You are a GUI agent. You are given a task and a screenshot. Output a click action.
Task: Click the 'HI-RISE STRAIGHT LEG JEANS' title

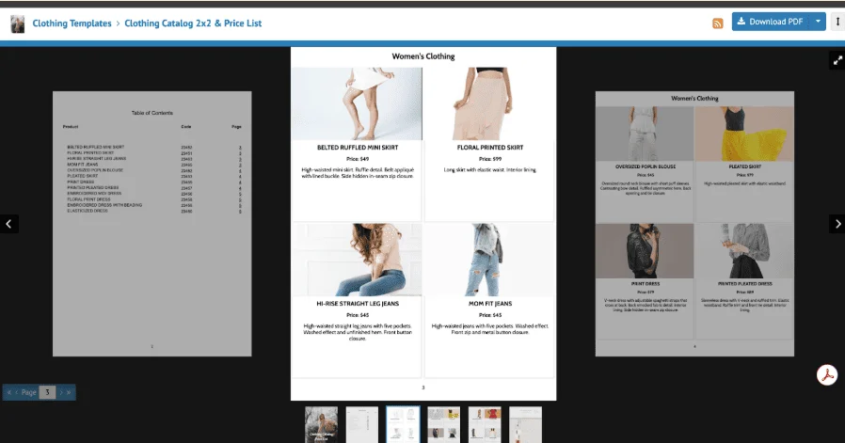[x=358, y=304]
